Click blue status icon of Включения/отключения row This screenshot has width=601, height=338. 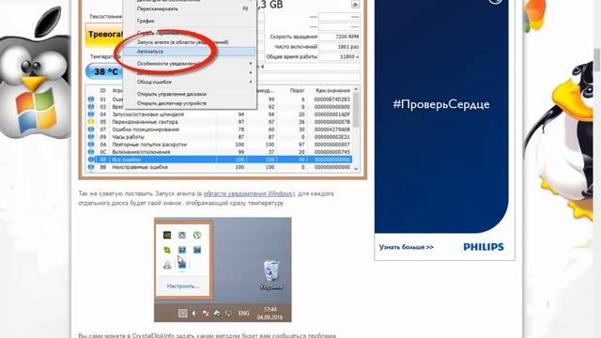click(91, 152)
